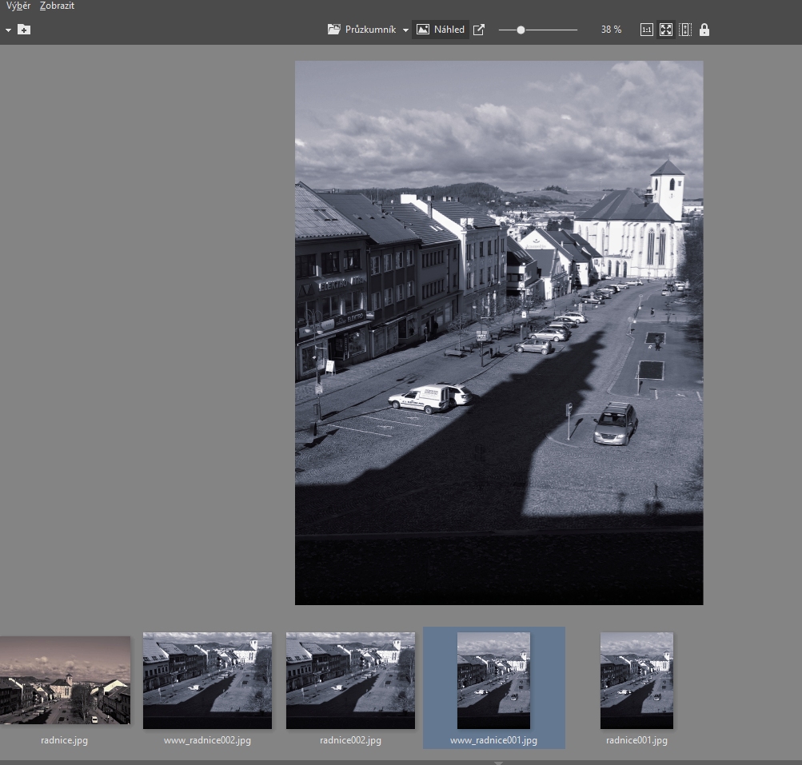Expand dropdown arrow beside Průzkumník

406,30
